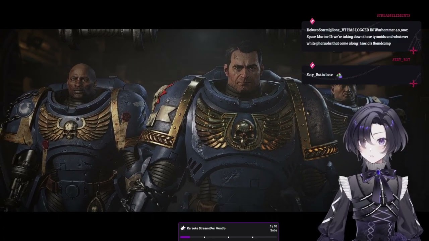Click the second milestone dot on goal bar
Image resolution: width=429 pixels, height=241 pixels.
tap(229, 237)
